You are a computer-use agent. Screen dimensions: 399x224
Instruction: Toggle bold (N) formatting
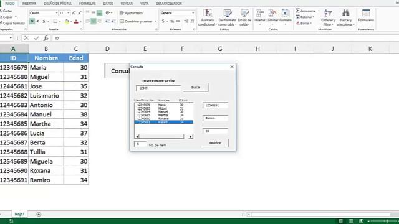[x=32, y=21]
